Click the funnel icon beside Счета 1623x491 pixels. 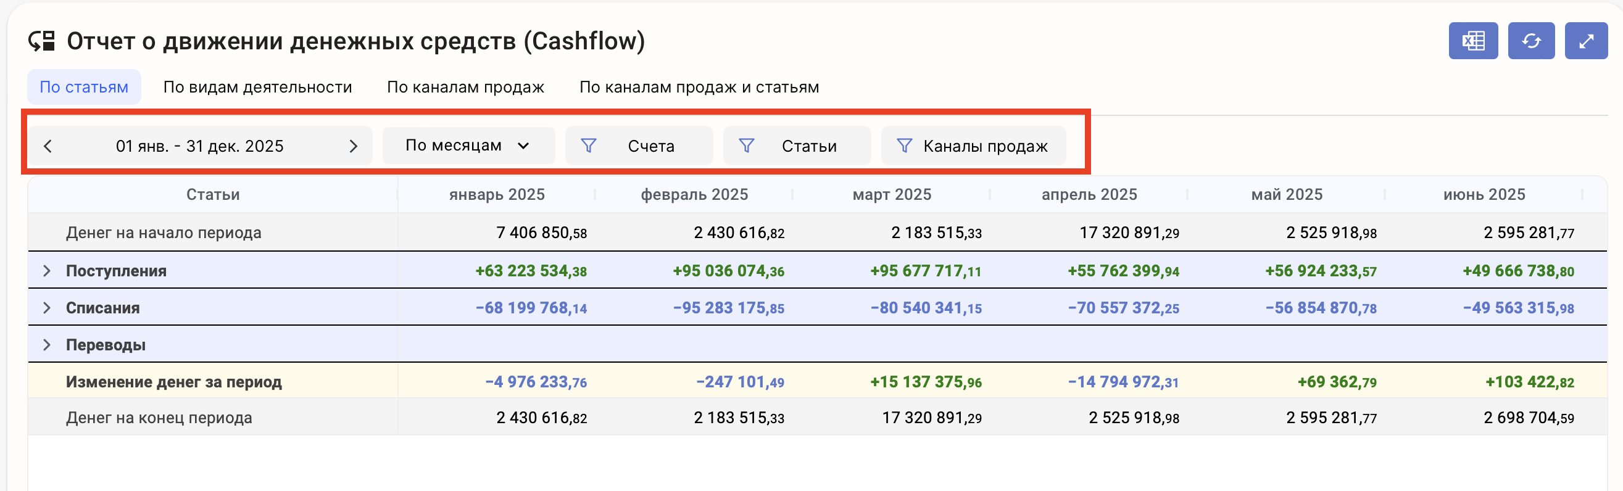click(x=588, y=146)
